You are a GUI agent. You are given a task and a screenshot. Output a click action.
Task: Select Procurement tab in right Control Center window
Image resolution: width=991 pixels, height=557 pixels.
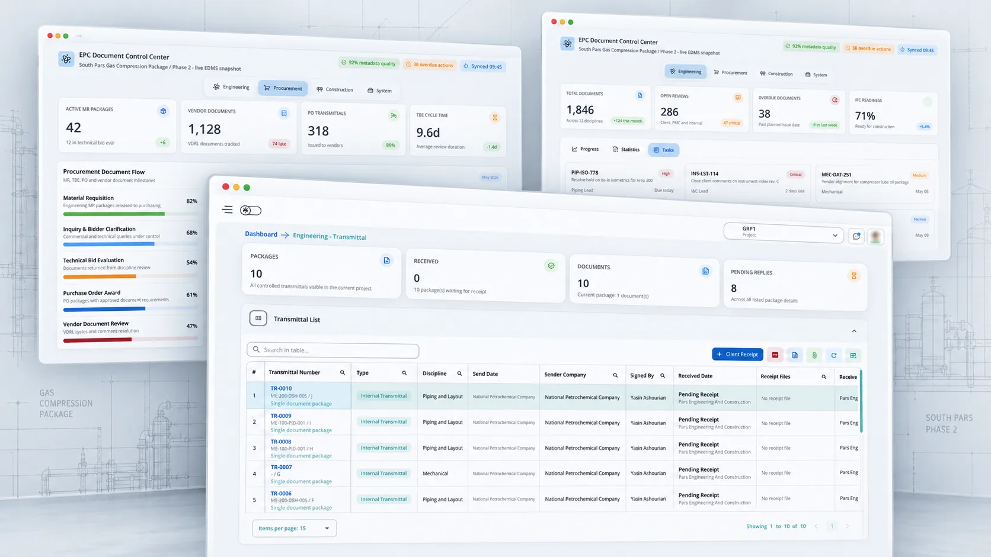730,72
